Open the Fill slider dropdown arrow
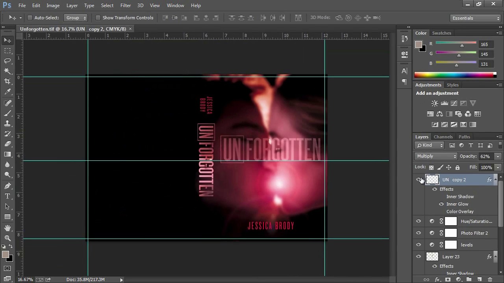The image size is (504, 283). [498, 167]
